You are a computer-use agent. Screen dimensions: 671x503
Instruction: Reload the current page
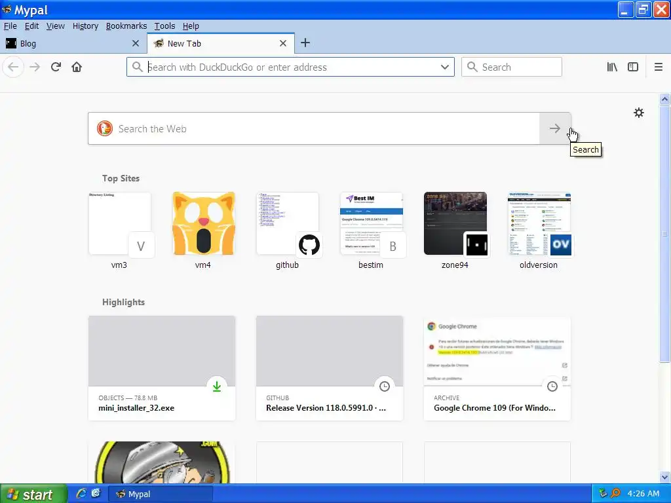[x=56, y=67]
